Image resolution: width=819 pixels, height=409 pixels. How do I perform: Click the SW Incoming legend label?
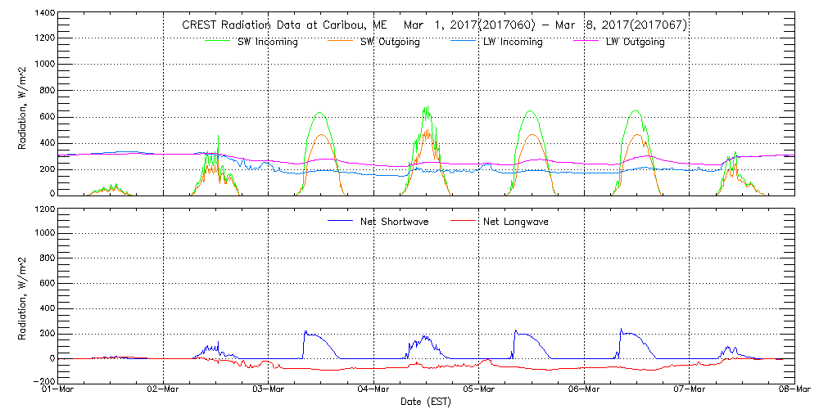point(267,43)
